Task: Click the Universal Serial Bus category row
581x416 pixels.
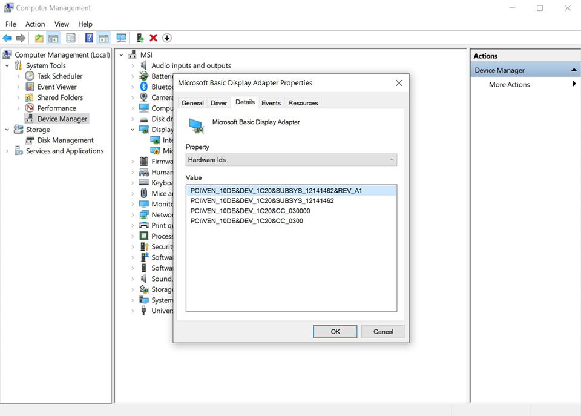Action: coord(156,311)
